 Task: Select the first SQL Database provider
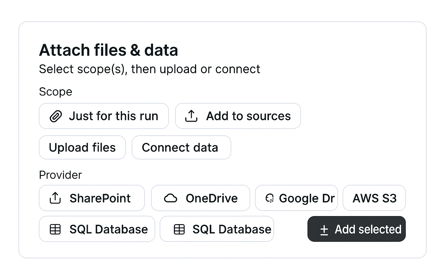[x=97, y=229]
